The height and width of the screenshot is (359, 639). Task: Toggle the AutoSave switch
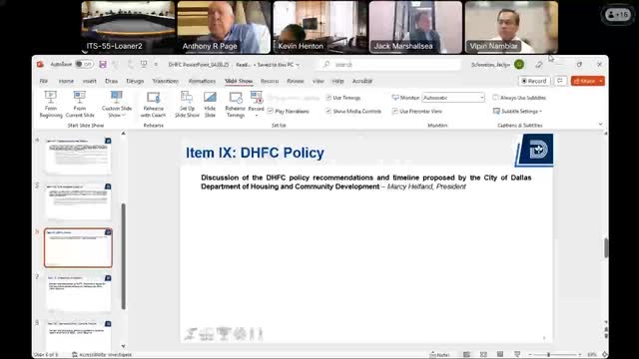[x=84, y=64]
